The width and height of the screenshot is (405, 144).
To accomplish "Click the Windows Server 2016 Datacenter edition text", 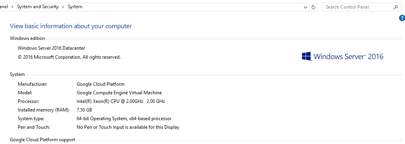I will [x=51, y=48].
